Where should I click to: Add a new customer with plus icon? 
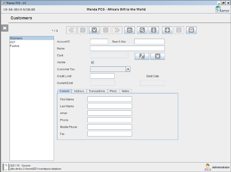click(x=167, y=30)
